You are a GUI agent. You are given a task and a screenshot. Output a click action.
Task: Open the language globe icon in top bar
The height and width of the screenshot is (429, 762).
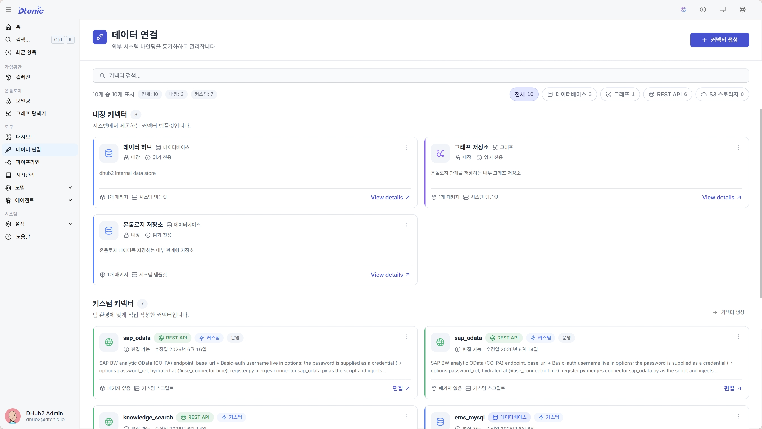(742, 10)
